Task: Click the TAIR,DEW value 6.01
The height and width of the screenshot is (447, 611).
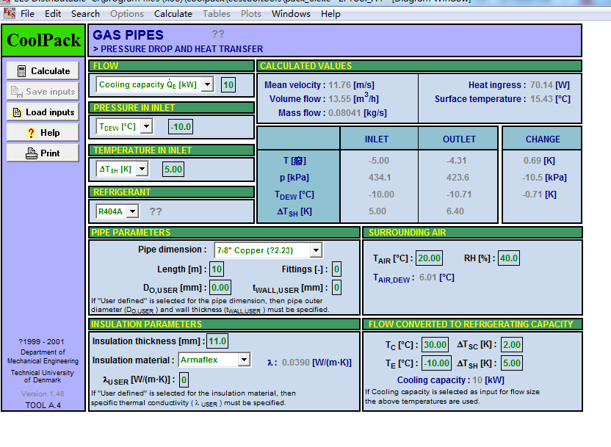Action: [x=427, y=277]
